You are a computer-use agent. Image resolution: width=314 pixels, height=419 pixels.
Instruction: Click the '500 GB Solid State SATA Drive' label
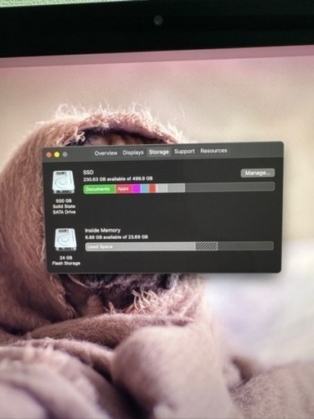click(64, 206)
